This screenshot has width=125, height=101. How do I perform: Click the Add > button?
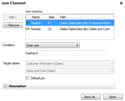[x=13, y=17]
